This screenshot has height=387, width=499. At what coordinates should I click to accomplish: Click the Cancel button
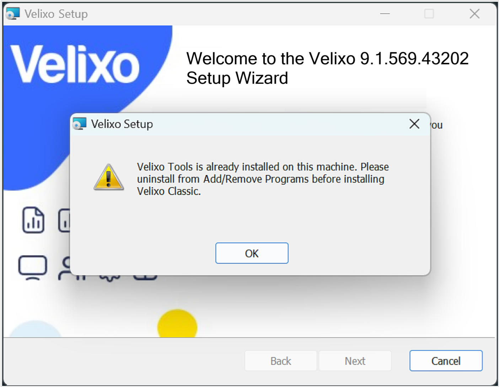pos(446,361)
